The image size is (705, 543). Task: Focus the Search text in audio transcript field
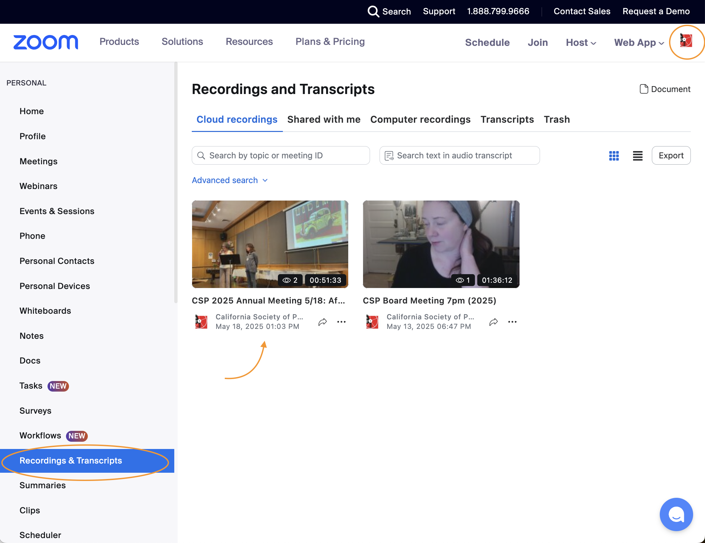tap(459, 155)
